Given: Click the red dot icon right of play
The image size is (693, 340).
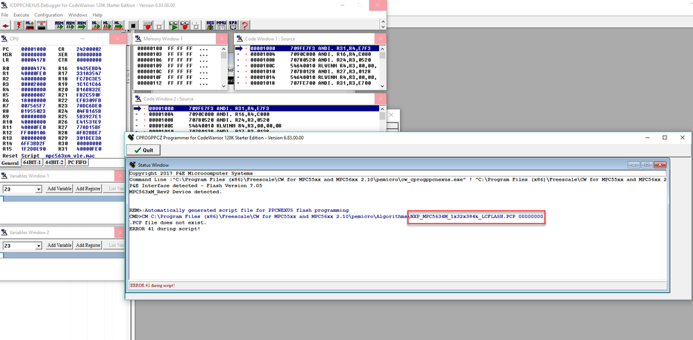Looking at the screenshot, I should 185,26.
